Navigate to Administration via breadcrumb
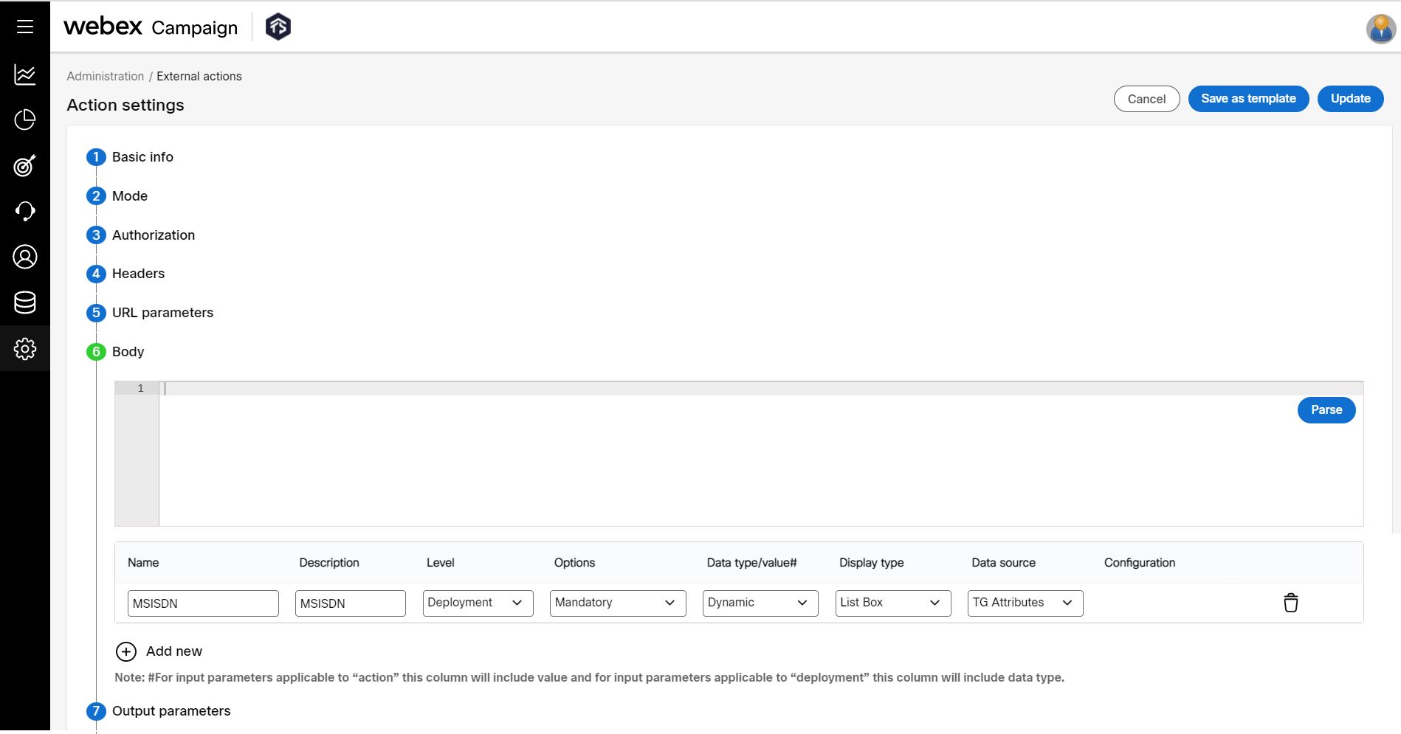1401x734 pixels. [105, 76]
